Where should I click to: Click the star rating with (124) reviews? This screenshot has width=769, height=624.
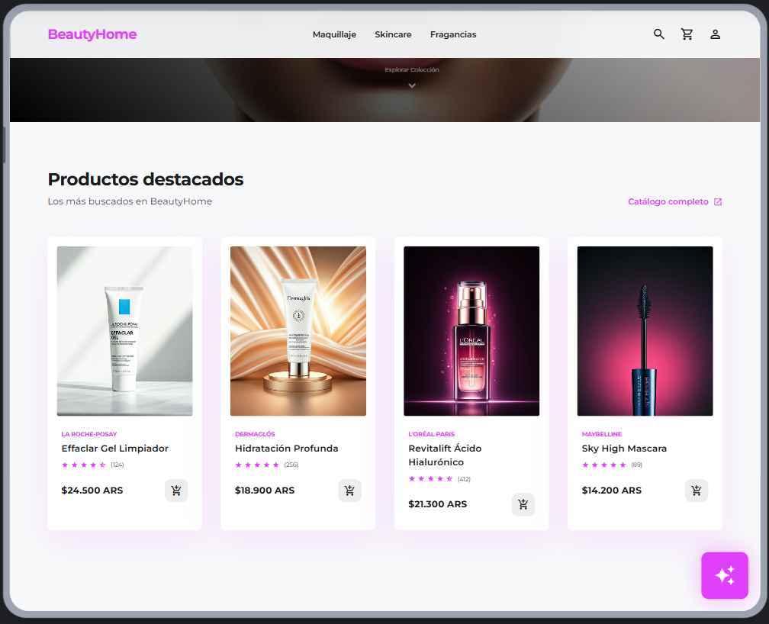[x=93, y=465]
